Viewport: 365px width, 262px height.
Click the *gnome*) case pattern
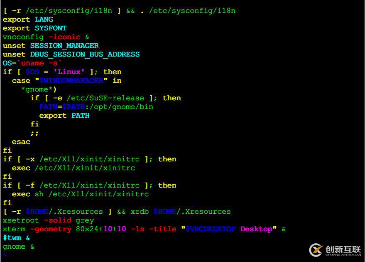[39, 89]
